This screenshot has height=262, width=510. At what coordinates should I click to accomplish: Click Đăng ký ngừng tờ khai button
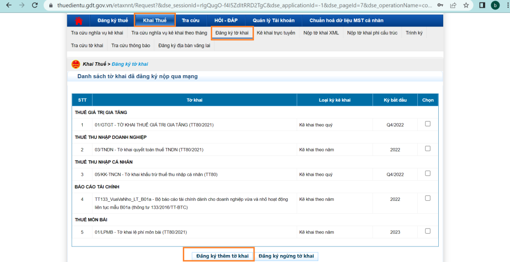click(x=286, y=256)
